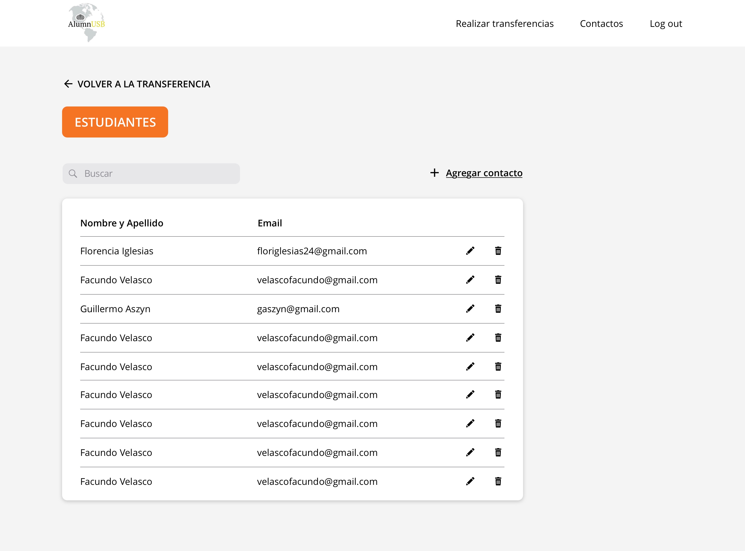Viewport: 745px width, 551px height.
Task: Click the gaszyn@gmail.com email cell
Action: [x=298, y=309]
